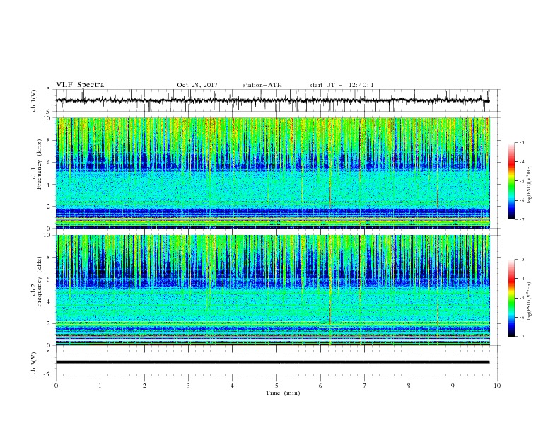Click the ch.1 voltage waveform trace
Screen dimensions: 560x433
click(272, 100)
